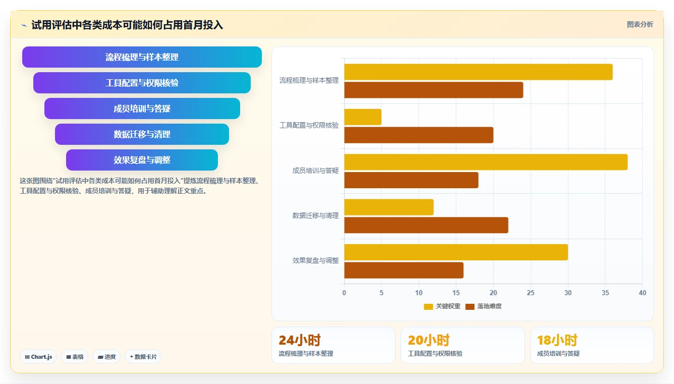Open the 20小时 data card
The image size is (674, 384).
[463, 345]
